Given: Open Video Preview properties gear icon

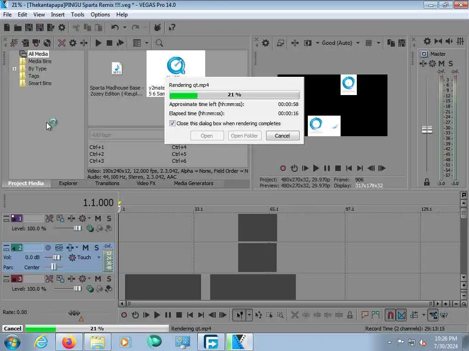Looking at the screenshot, I should coord(265,43).
